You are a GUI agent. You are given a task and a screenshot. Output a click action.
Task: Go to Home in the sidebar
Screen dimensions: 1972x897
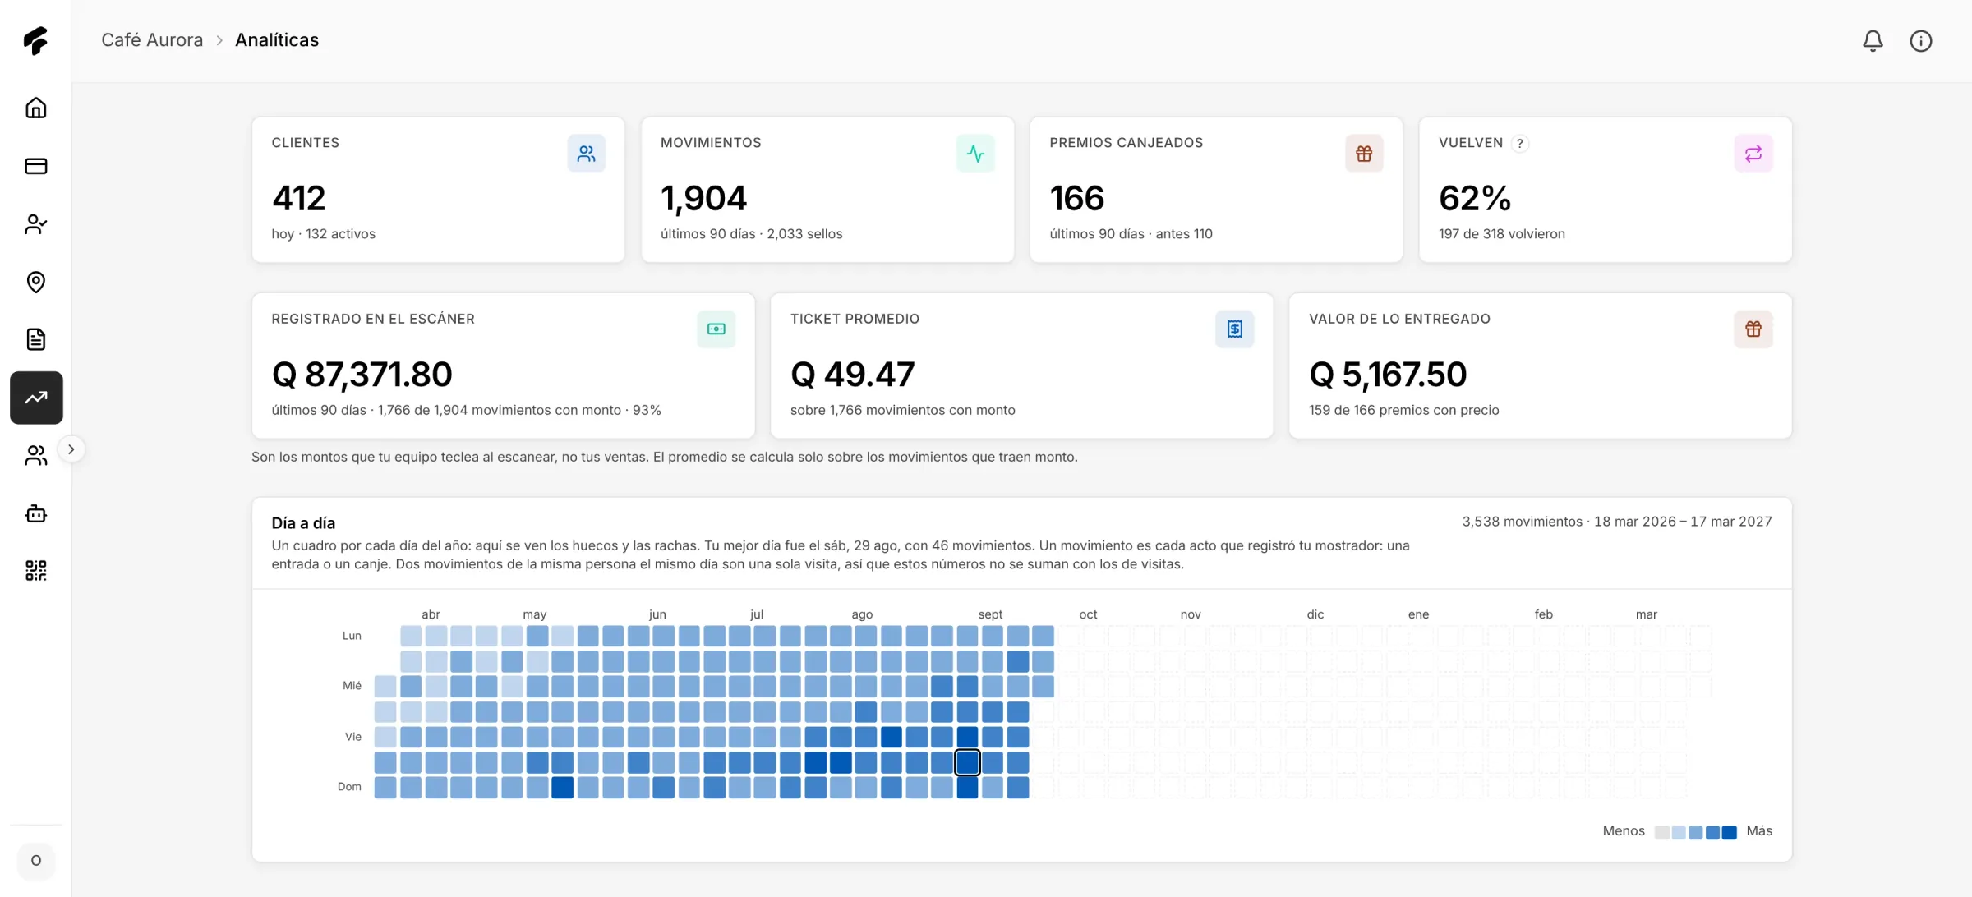tap(36, 108)
